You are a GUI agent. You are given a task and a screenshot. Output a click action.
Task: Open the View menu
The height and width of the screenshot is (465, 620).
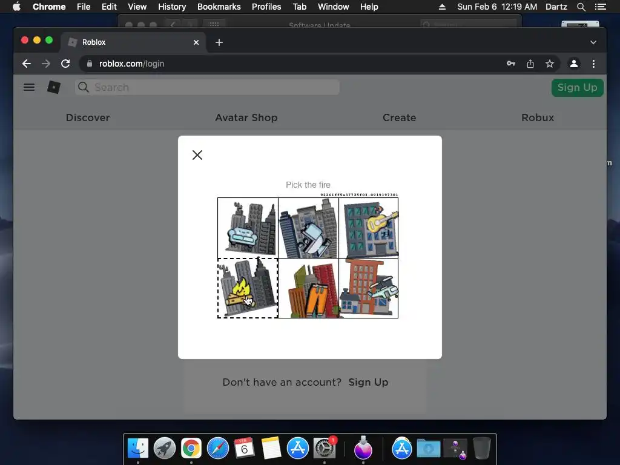pyautogui.click(x=137, y=7)
